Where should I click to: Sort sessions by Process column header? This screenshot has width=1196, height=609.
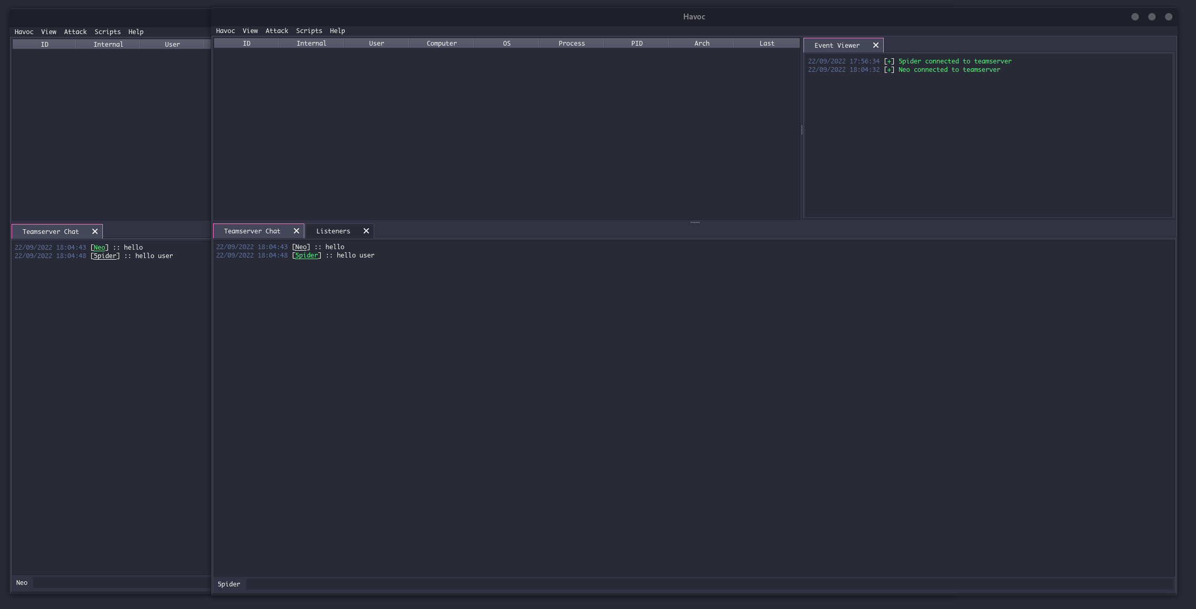[x=571, y=44]
